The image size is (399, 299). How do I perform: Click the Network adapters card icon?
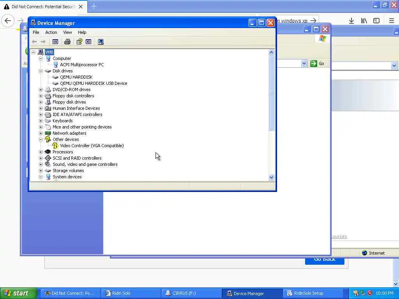point(48,133)
